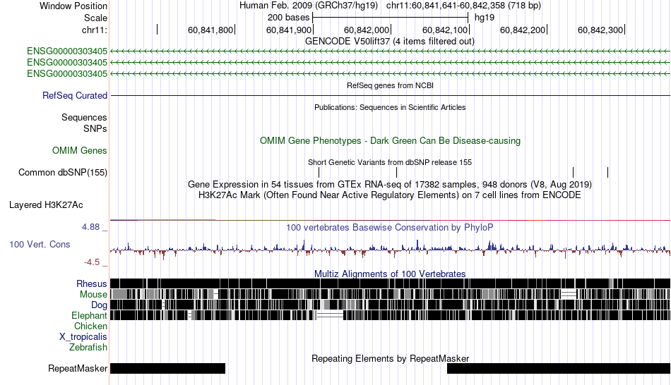Image resolution: width=671 pixels, height=385 pixels.
Task: Open Repeating Elements by RepeatMasker title
Action: point(390,358)
